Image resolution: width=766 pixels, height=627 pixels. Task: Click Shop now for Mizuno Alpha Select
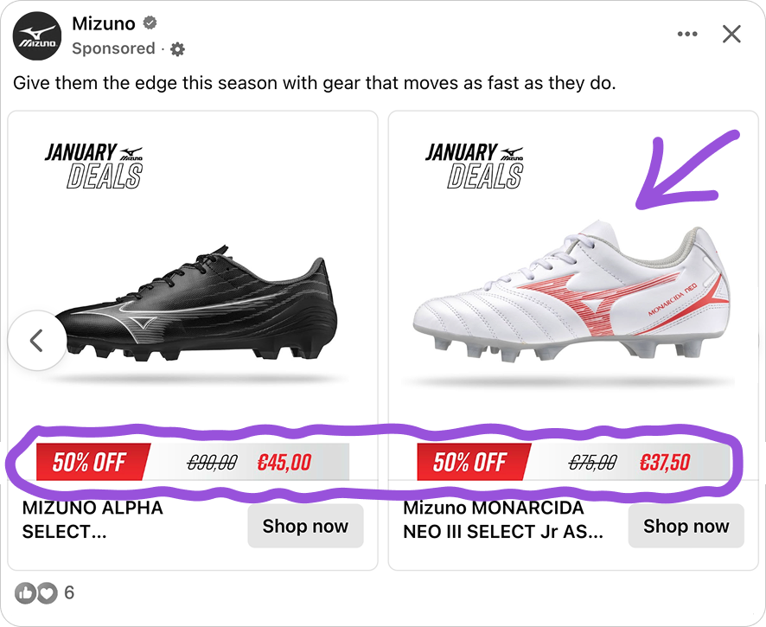305,526
